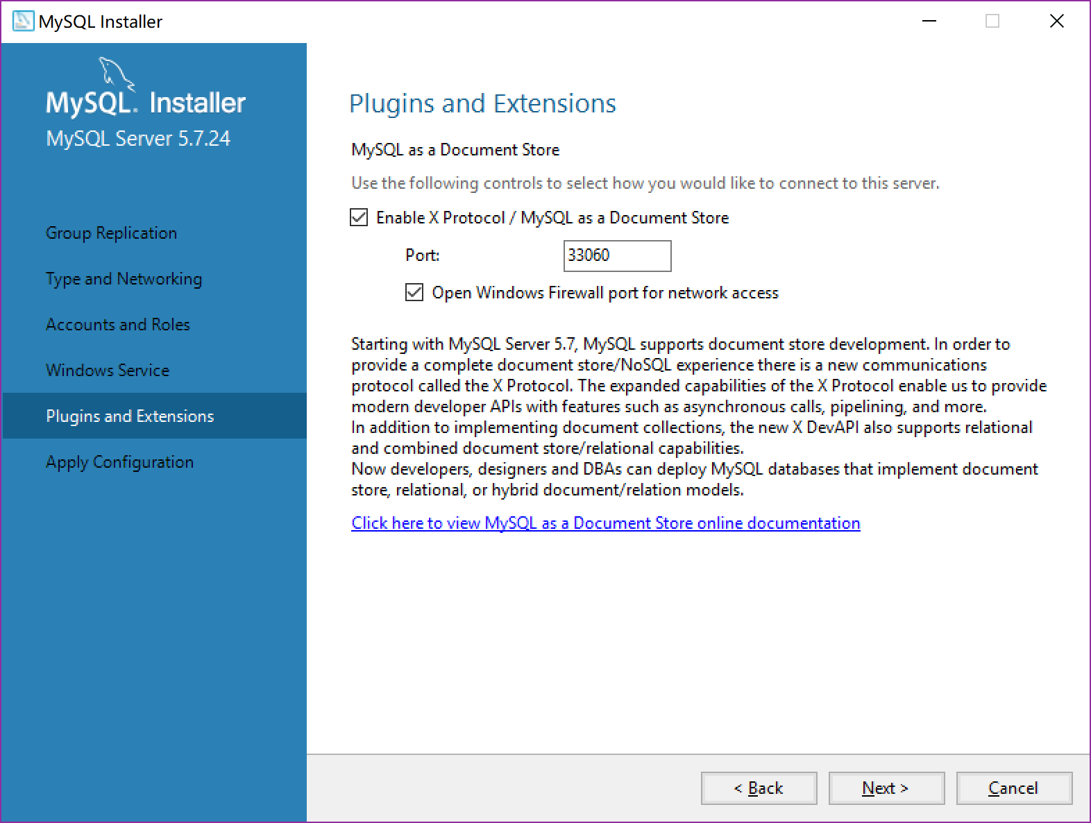The width and height of the screenshot is (1091, 823).
Task: Go to Group Replication step
Action: (111, 233)
